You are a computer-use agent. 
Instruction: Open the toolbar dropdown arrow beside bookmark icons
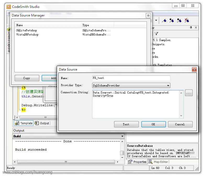coord(156,20)
